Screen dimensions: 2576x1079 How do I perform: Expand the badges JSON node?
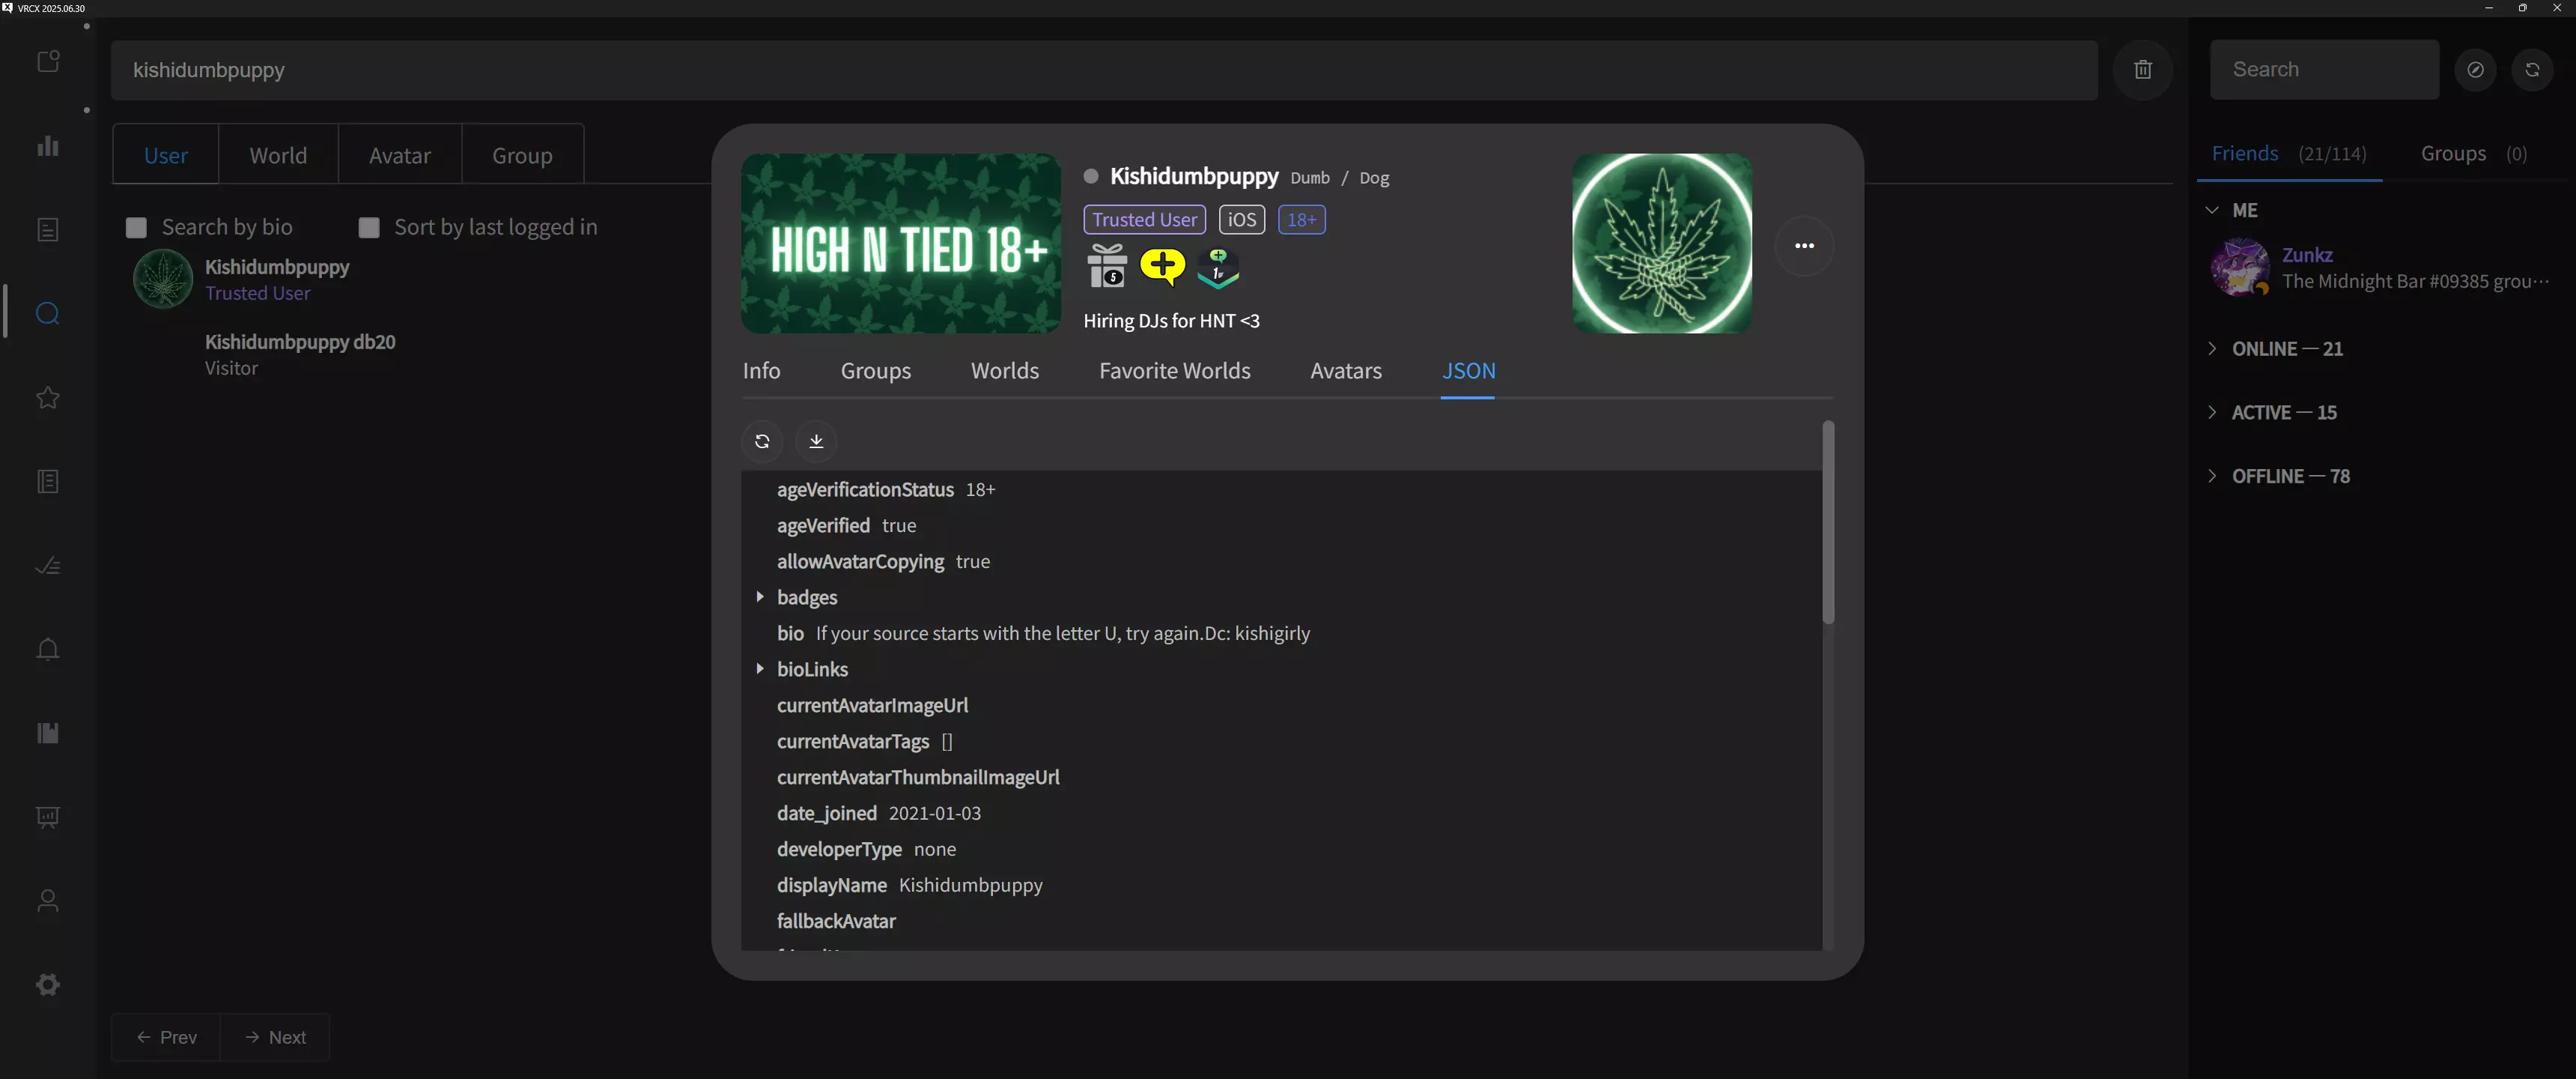(760, 597)
